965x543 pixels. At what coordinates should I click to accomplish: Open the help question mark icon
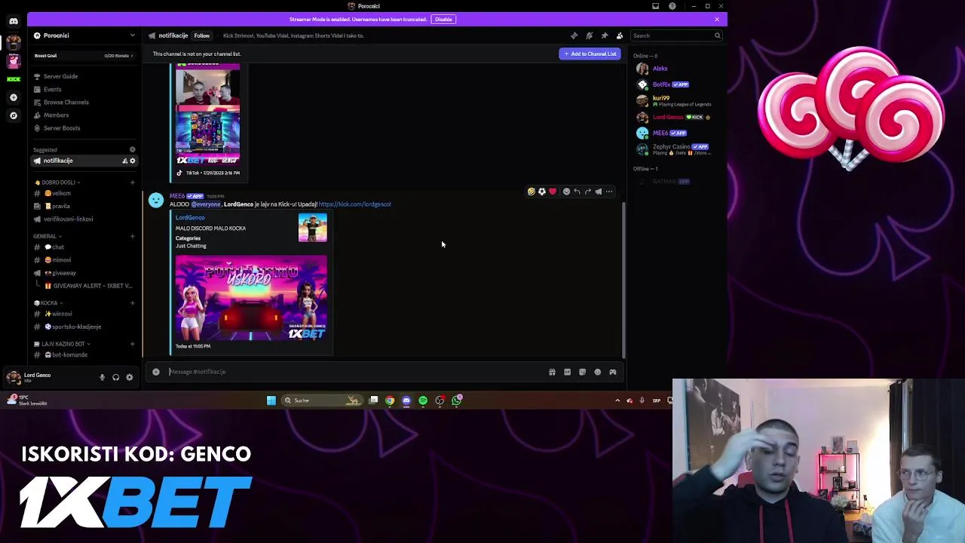point(672,6)
